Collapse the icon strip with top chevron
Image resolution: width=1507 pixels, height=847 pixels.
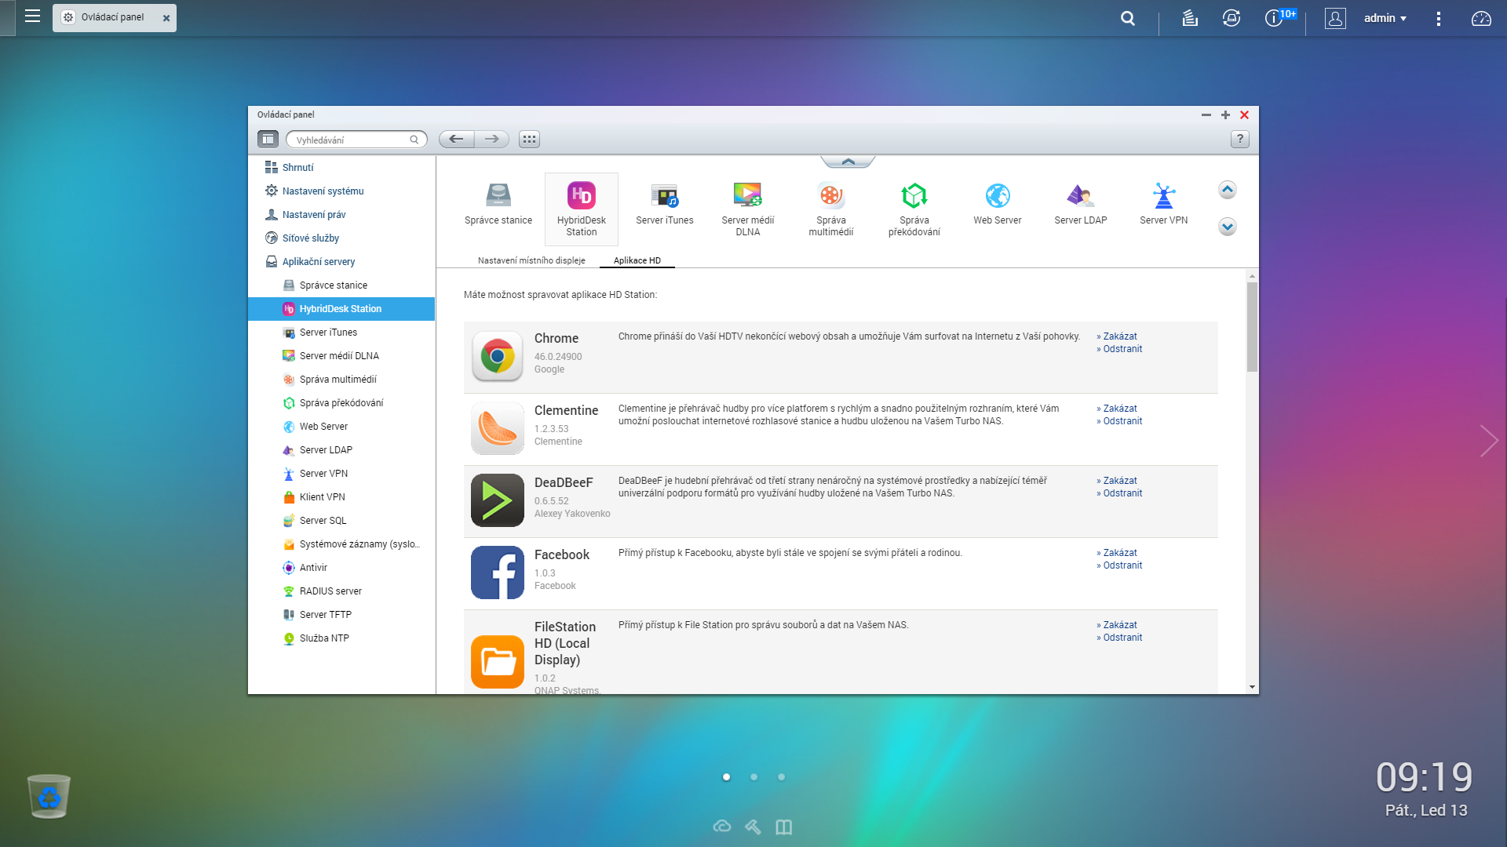(x=848, y=162)
